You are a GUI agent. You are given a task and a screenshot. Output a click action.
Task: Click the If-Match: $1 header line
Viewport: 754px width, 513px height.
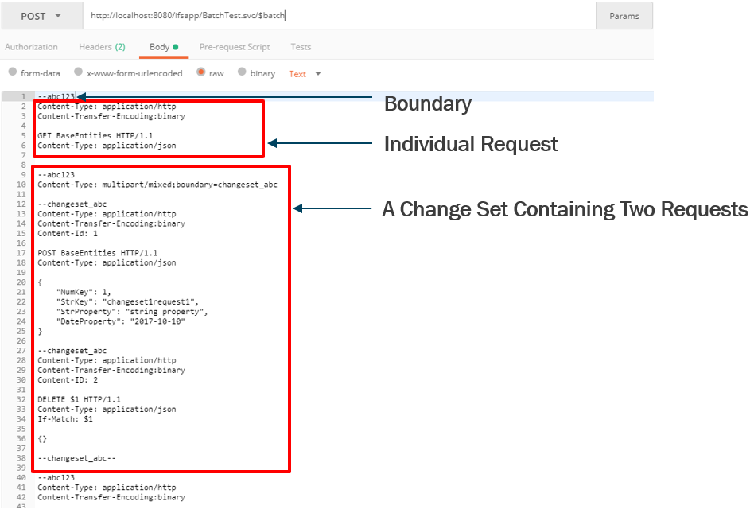click(65, 419)
